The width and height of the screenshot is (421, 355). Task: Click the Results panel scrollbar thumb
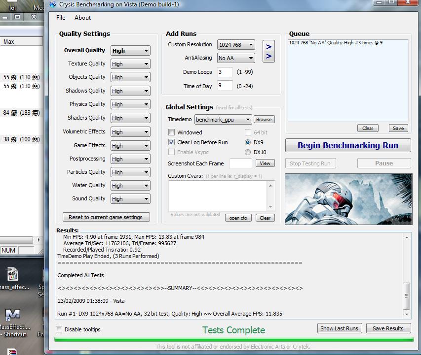pos(407,296)
